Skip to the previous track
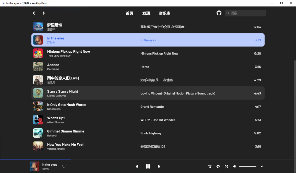The image size is (296, 173). pos(137,166)
